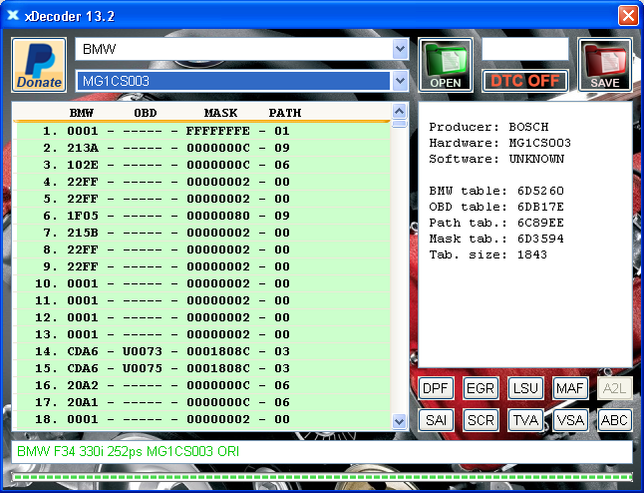Select row 14 with code CDA6 U0073
The width and height of the screenshot is (644, 493).
click(201, 351)
